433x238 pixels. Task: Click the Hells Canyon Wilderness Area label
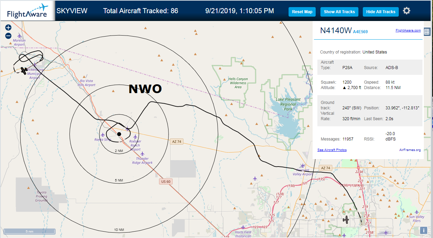coord(238,83)
